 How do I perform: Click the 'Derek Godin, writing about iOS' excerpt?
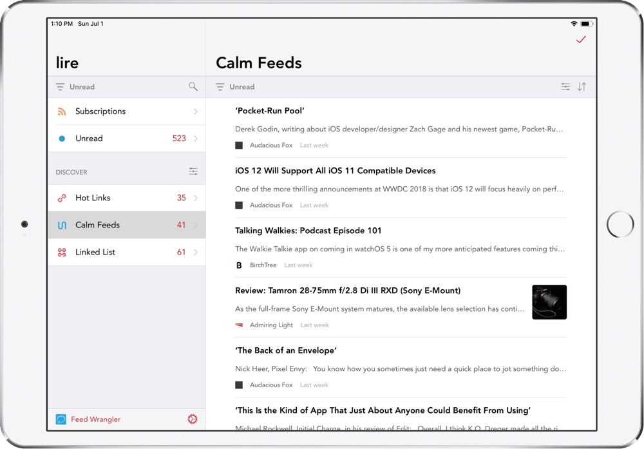pos(399,129)
